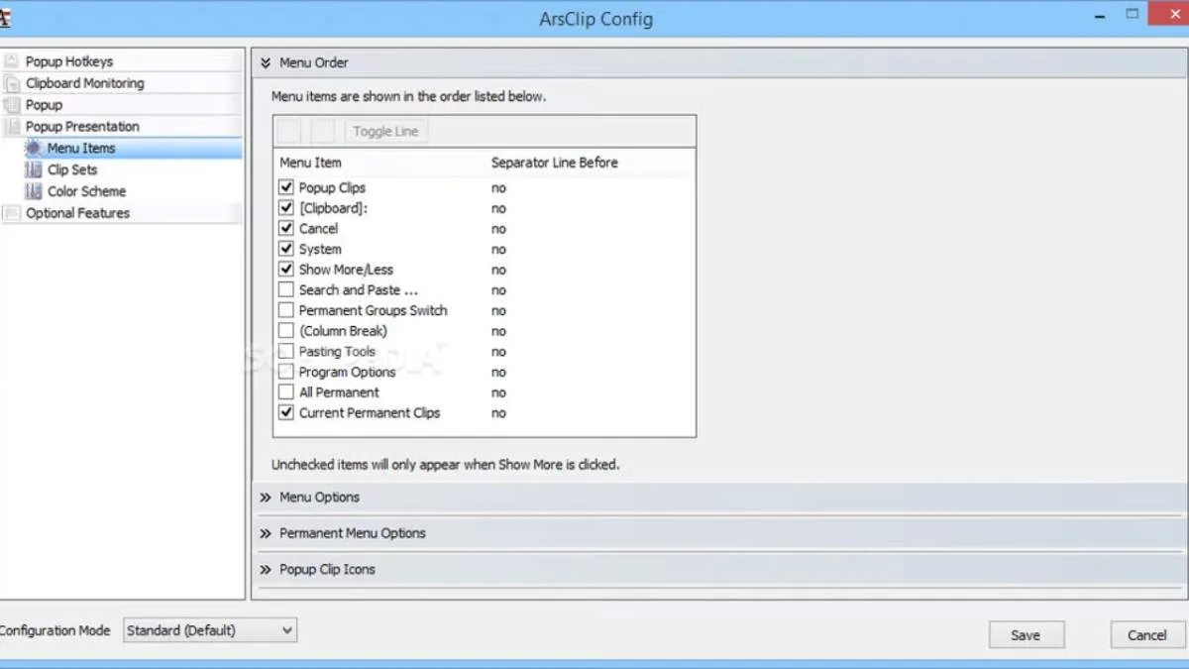Click the Toggle Line toolbar button
The height and width of the screenshot is (669, 1189).
(385, 131)
